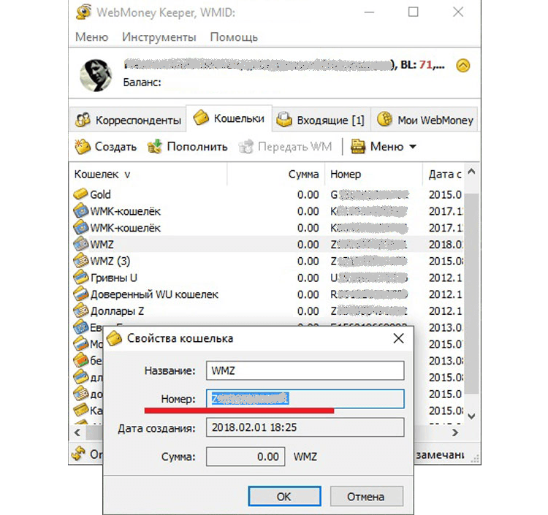
Task: Click the Создать new wallet icon
Action: (83, 146)
